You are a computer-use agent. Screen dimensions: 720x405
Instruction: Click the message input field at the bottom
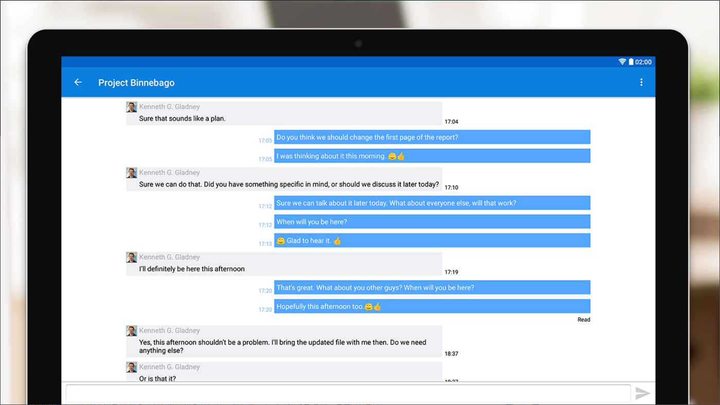[x=348, y=393]
